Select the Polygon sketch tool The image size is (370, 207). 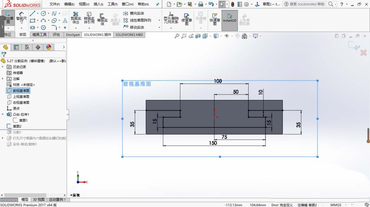click(43, 28)
